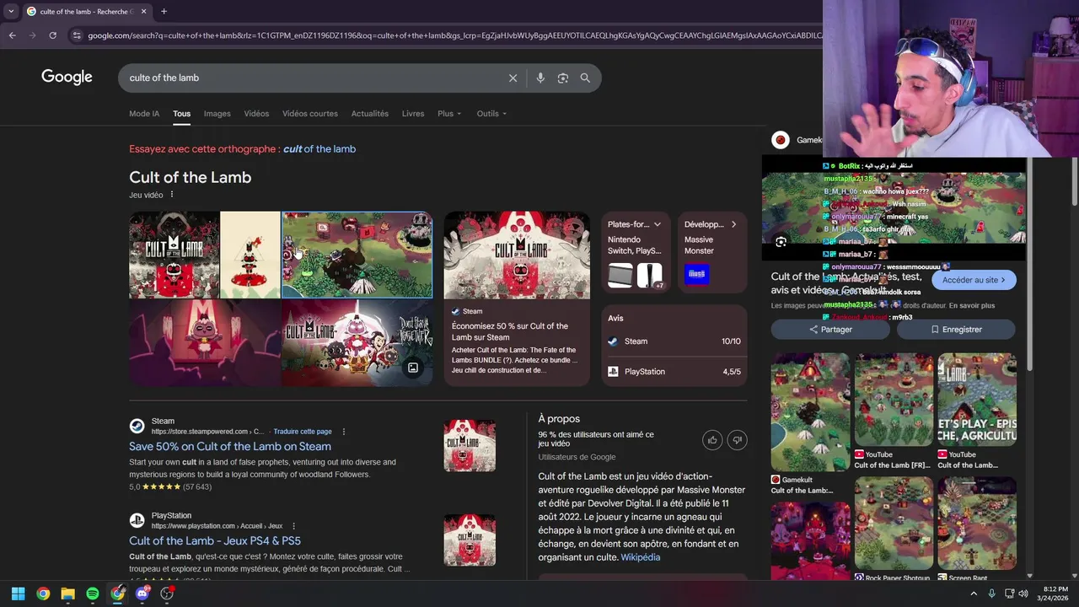Open the Screen Rant image thumbnail
Image resolution: width=1079 pixels, height=607 pixels.
977,523
